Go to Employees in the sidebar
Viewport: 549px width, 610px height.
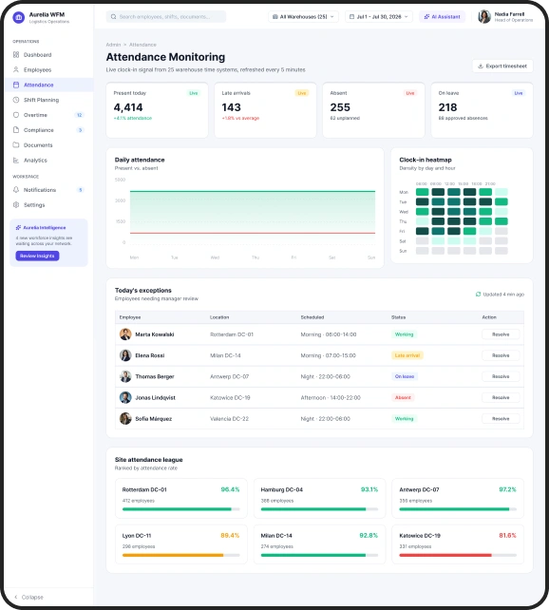pos(48,70)
